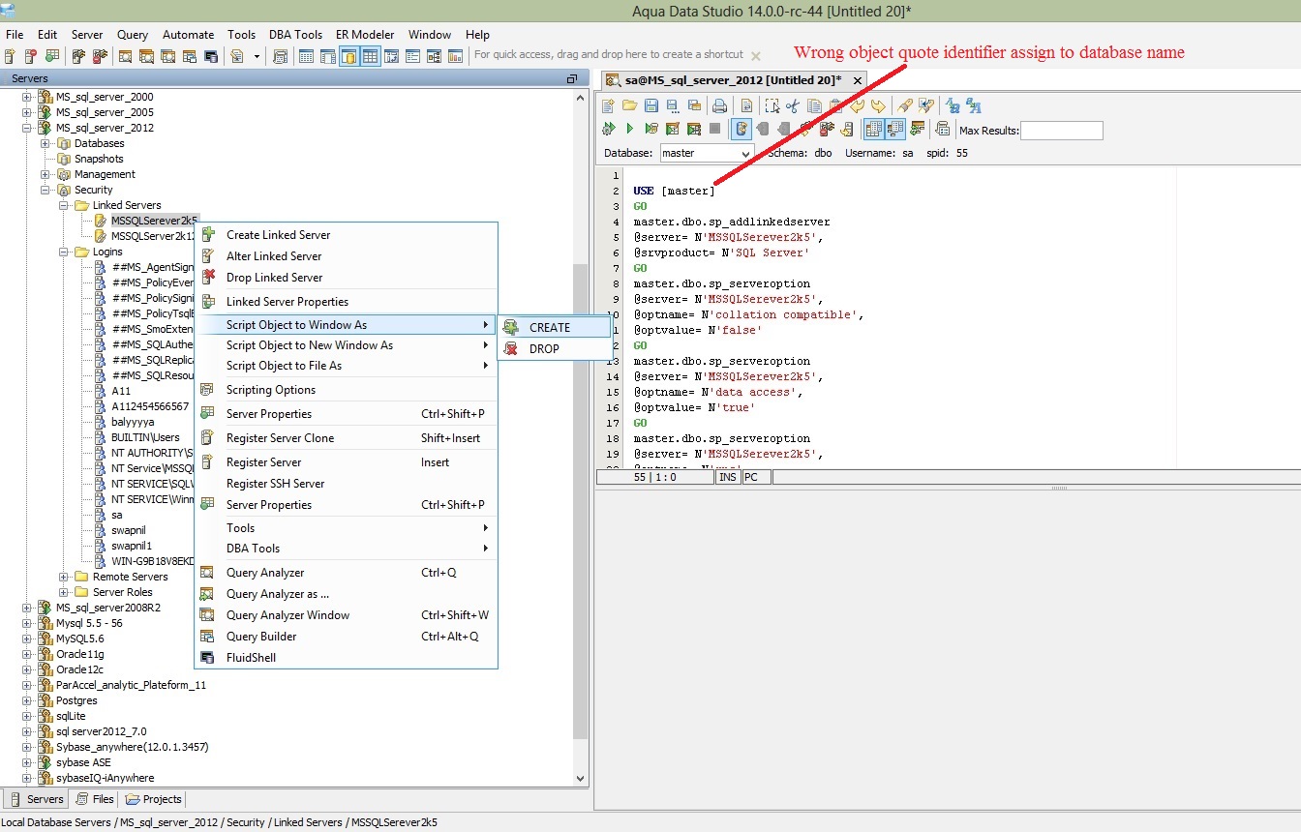Toggle the second results layout button

click(894, 129)
